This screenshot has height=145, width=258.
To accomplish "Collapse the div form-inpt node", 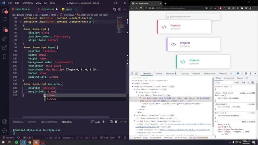I will (138, 95).
